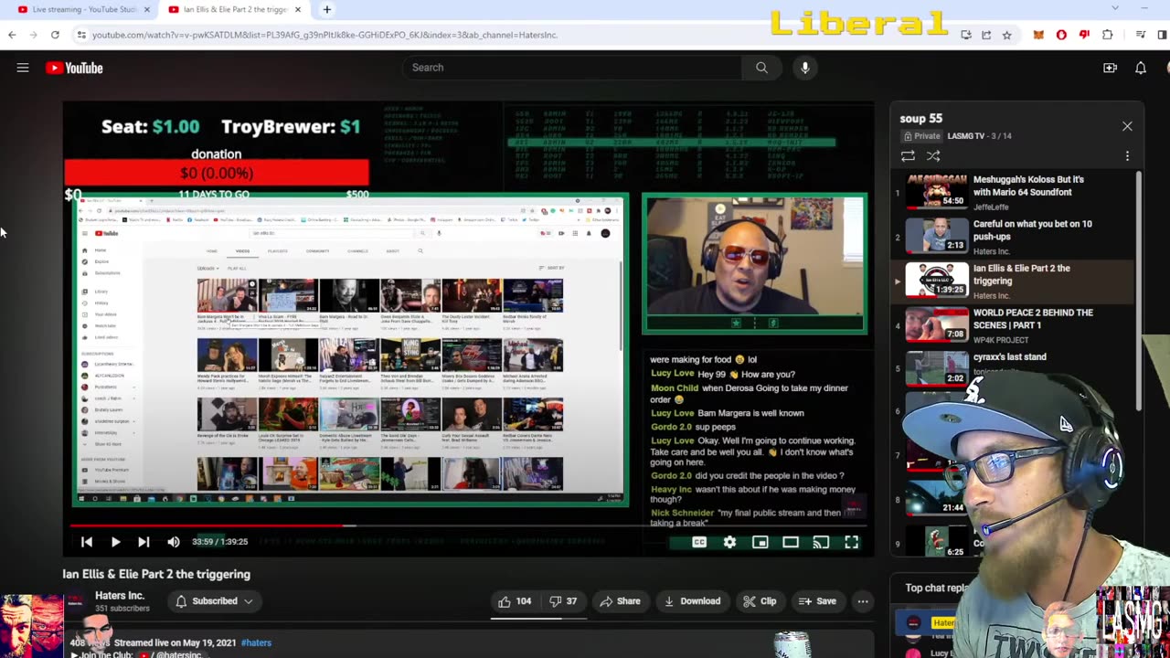Open the Haters Inc. channel name
This screenshot has width=1170, height=658.
(x=120, y=596)
